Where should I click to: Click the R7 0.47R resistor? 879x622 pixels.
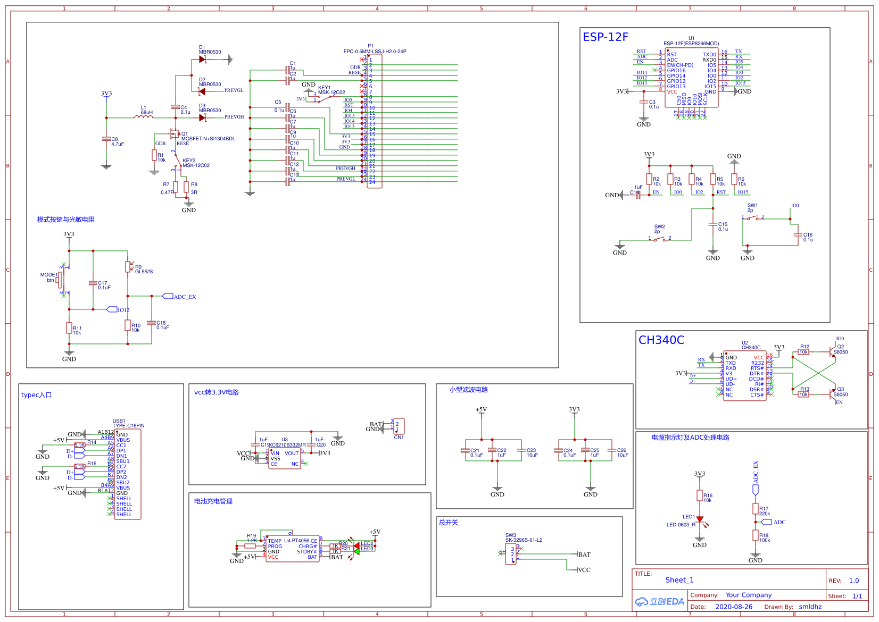coord(176,187)
